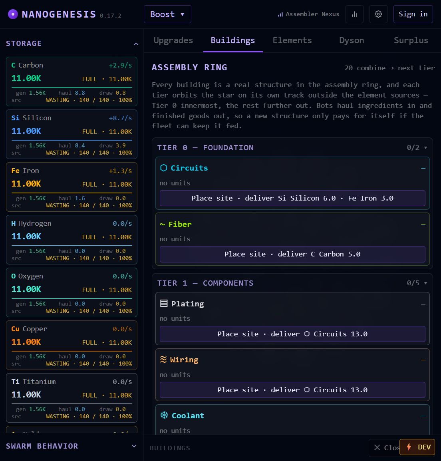Click the Plating stacked-lines icon
Screen dimensions: 441x461
(x=164, y=304)
